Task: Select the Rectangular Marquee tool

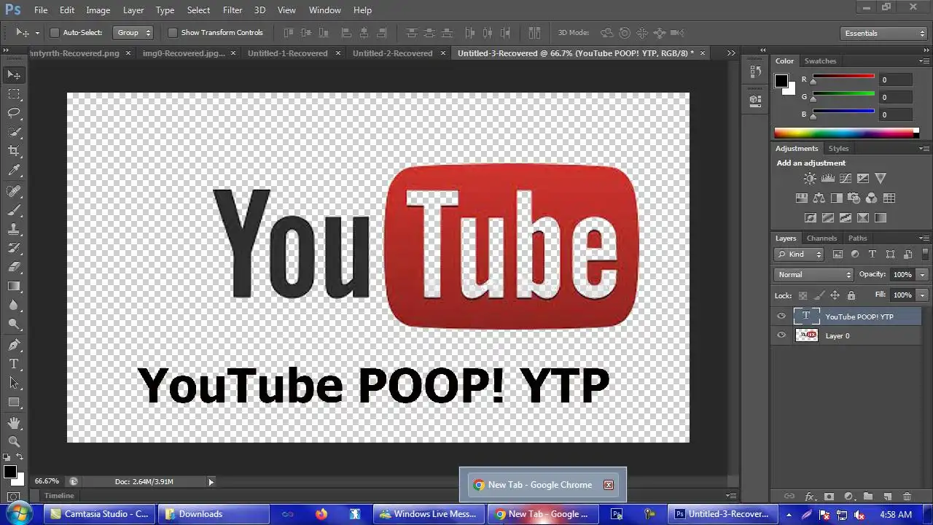Action: 14,94
